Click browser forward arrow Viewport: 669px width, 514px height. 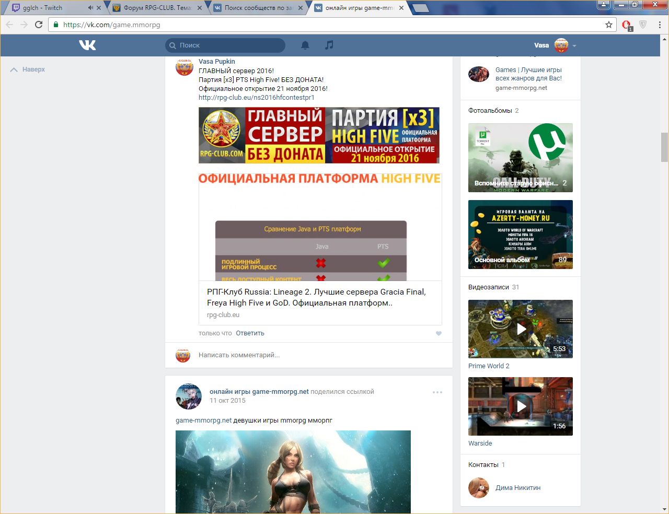(x=24, y=25)
